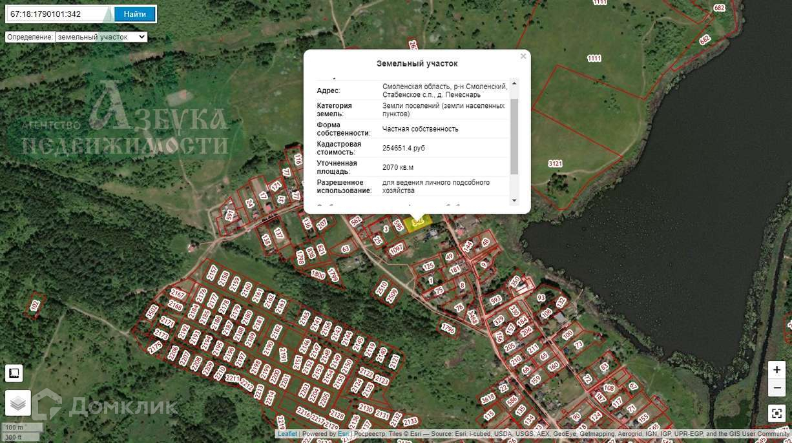Image resolution: width=792 pixels, height=443 pixels.
Task: Open the map layers switcher
Action: tap(18, 403)
